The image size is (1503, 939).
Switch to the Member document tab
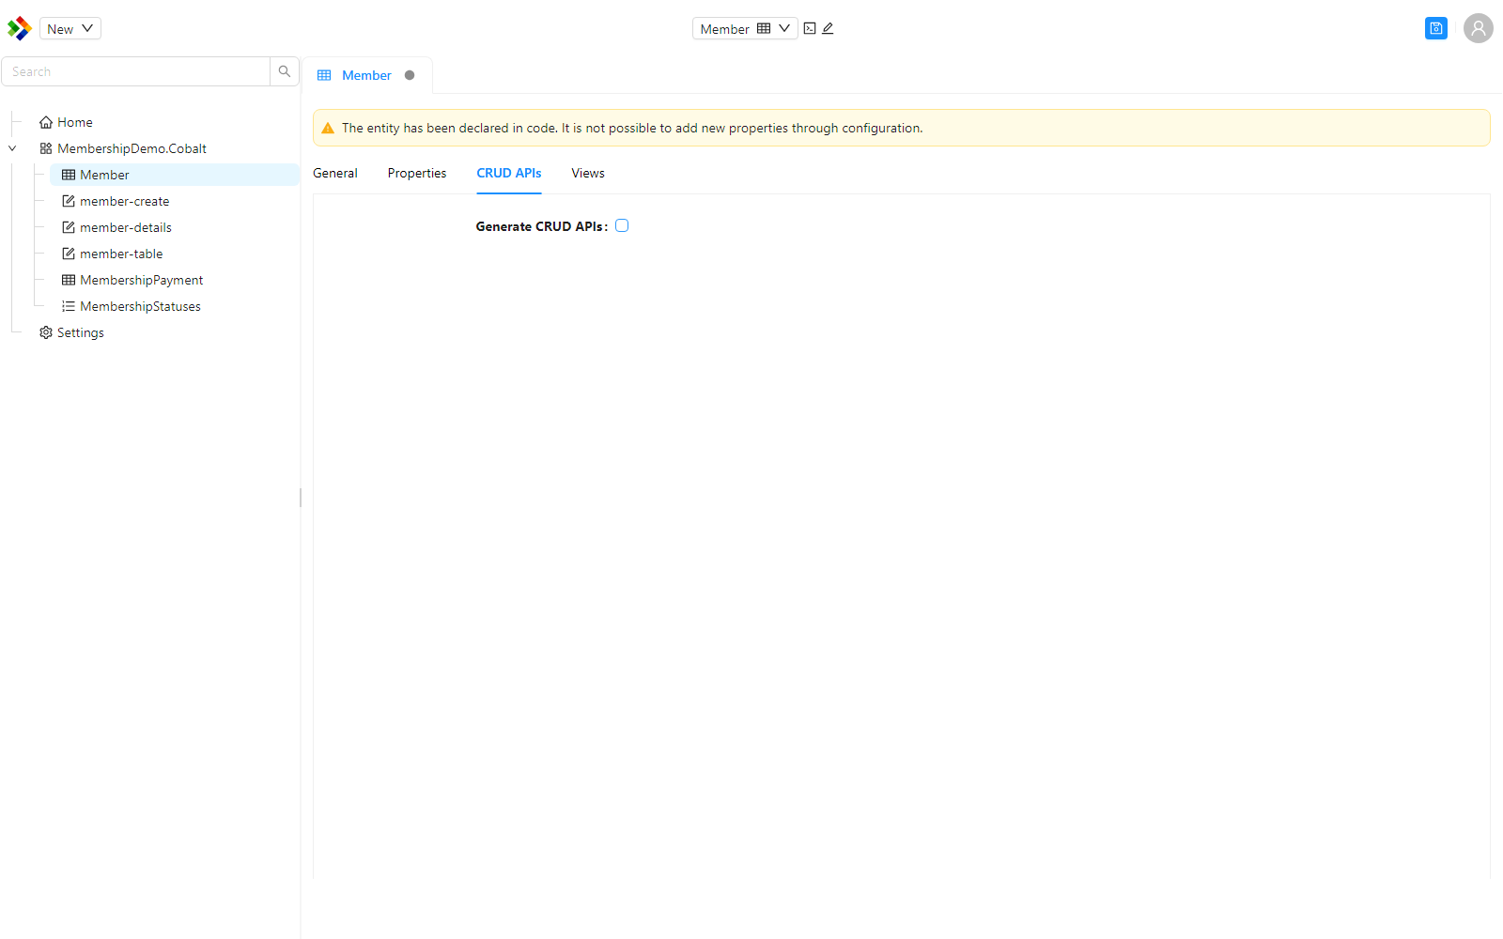tap(366, 75)
